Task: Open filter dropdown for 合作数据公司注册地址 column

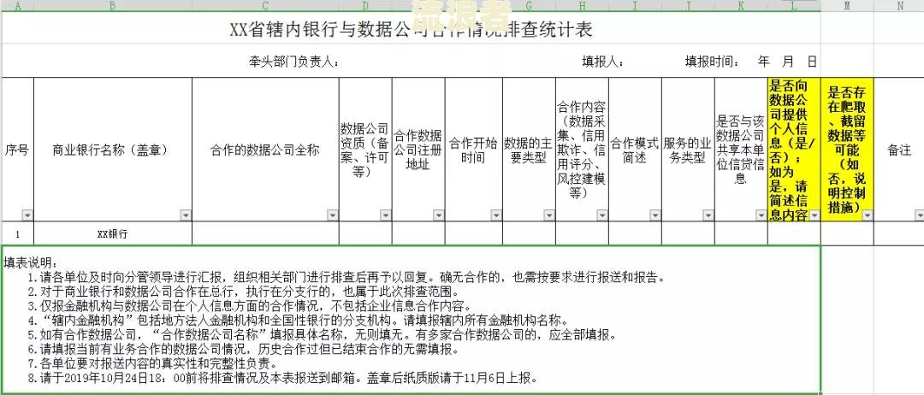Action: (x=438, y=215)
